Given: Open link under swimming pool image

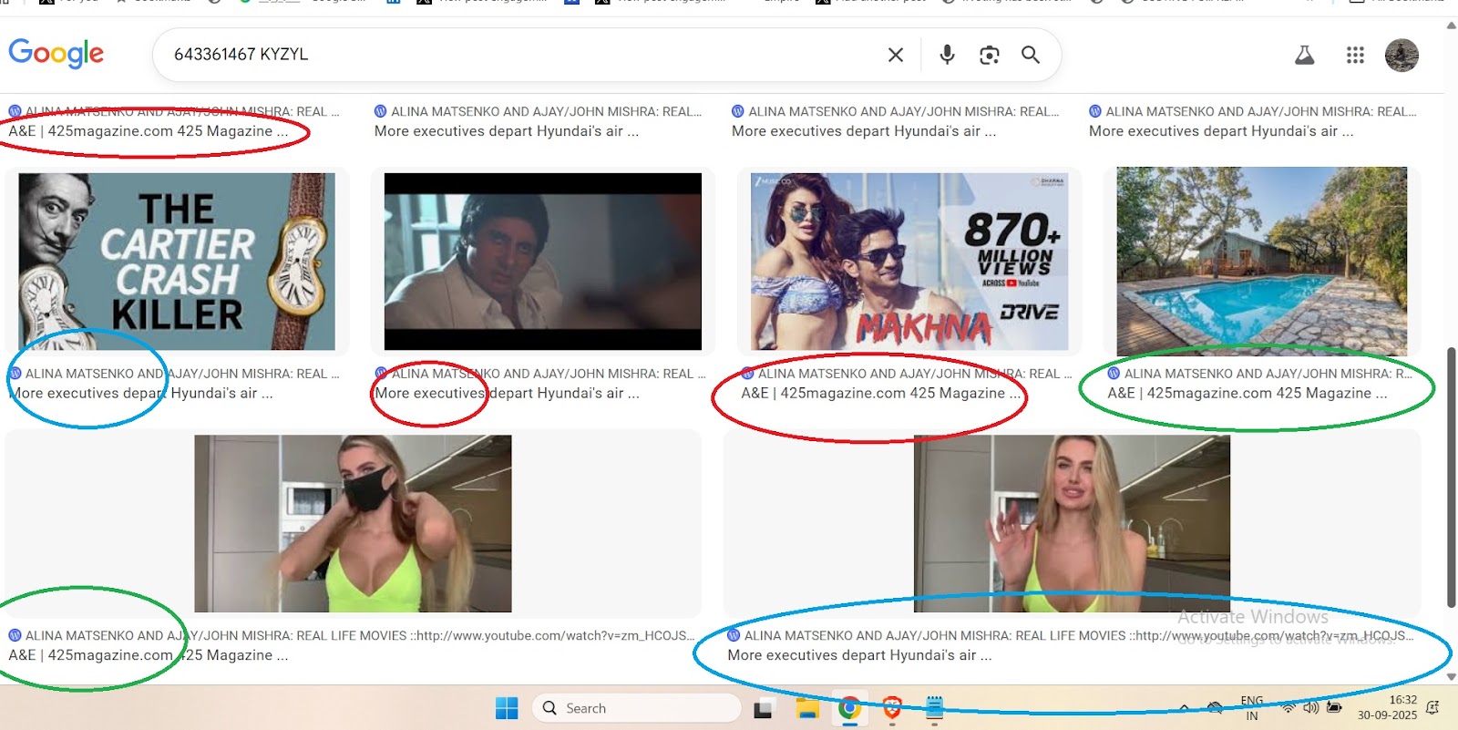Looking at the screenshot, I should (x=1247, y=394).
